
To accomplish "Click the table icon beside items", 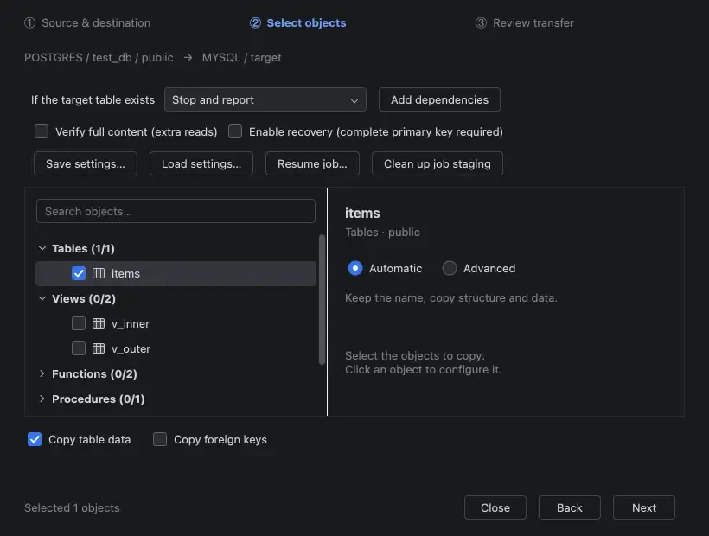I will (99, 273).
